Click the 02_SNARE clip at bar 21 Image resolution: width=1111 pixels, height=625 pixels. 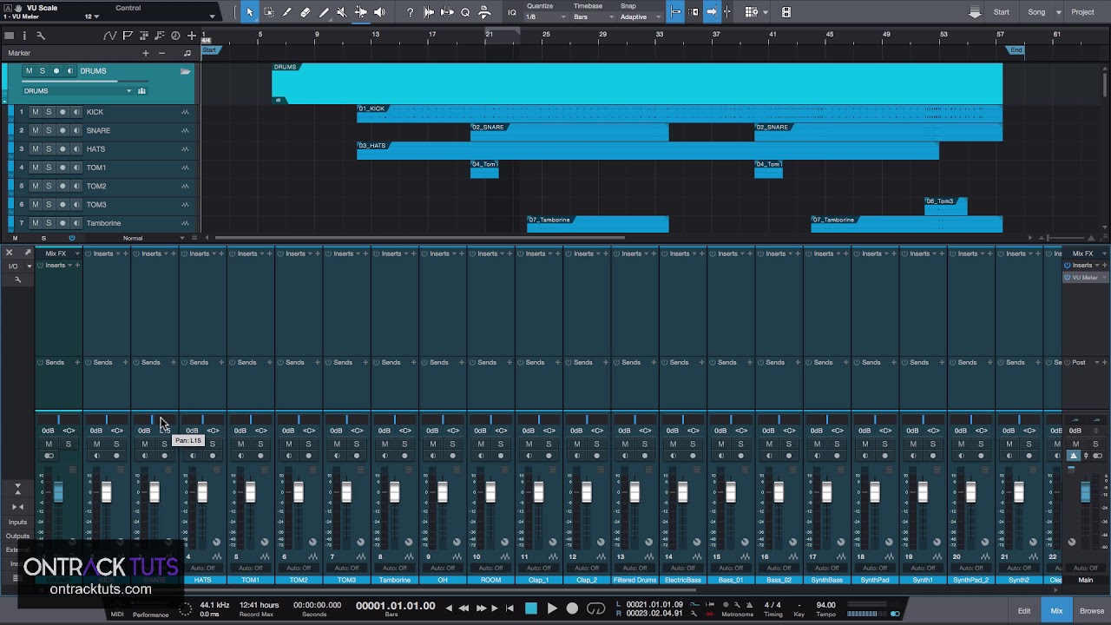click(x=569, y=131)
